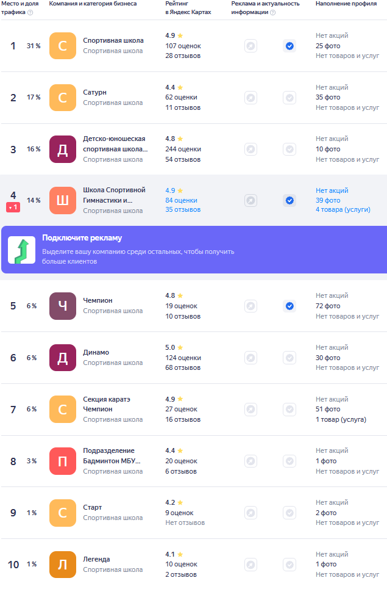Viewport: 387px width, 589px height.
Task: Open the 4.9 rating link in Школа Спортивной Гимнастики row
Action: [174, 190]
